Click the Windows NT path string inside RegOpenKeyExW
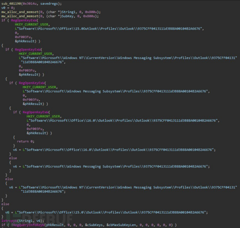The image size is (240, 228). point(128,58)
